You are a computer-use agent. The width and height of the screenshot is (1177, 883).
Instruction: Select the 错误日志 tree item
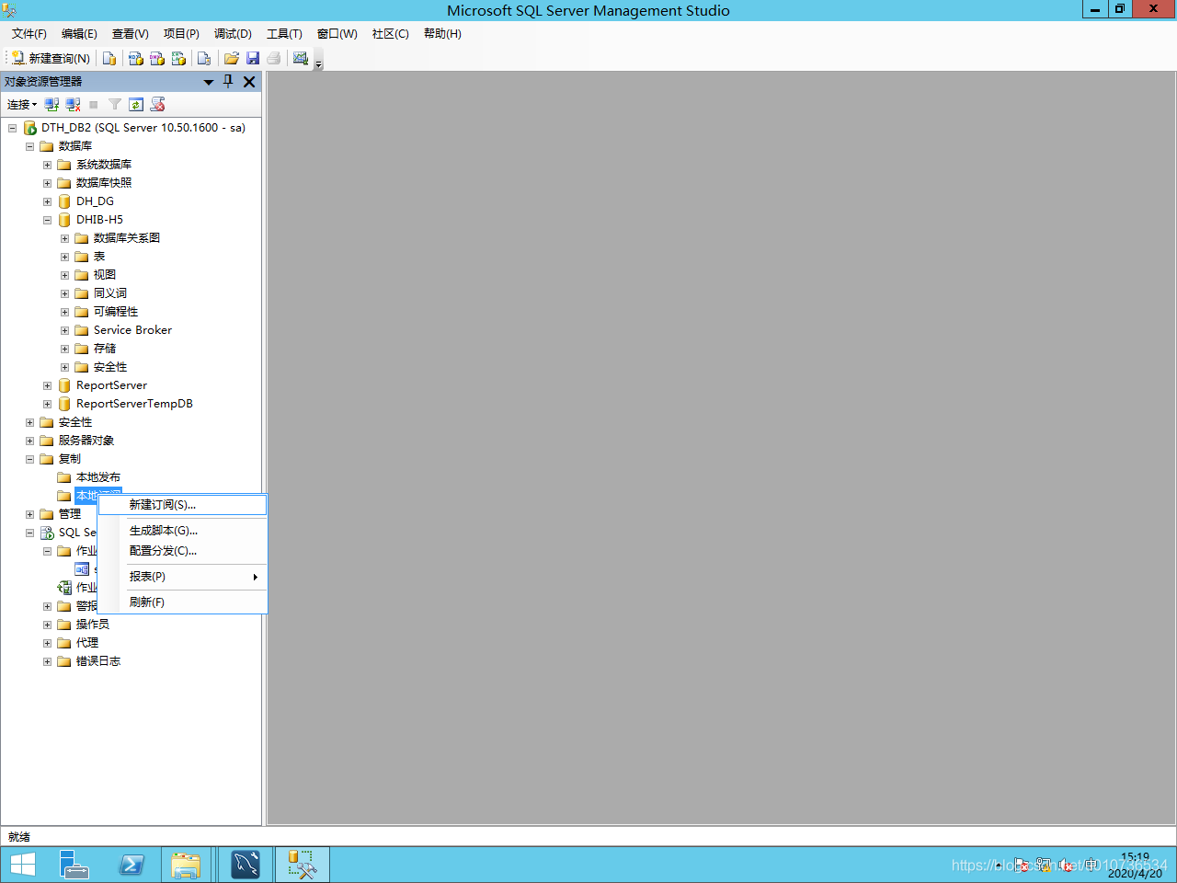coord(98,661)
